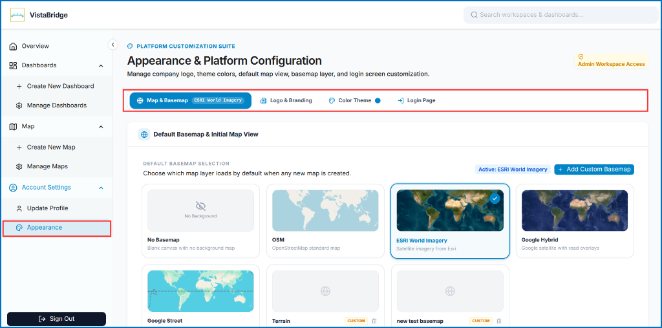
Task: Click the Add Custom Basemap button
Action: click(x=594, y=169)
